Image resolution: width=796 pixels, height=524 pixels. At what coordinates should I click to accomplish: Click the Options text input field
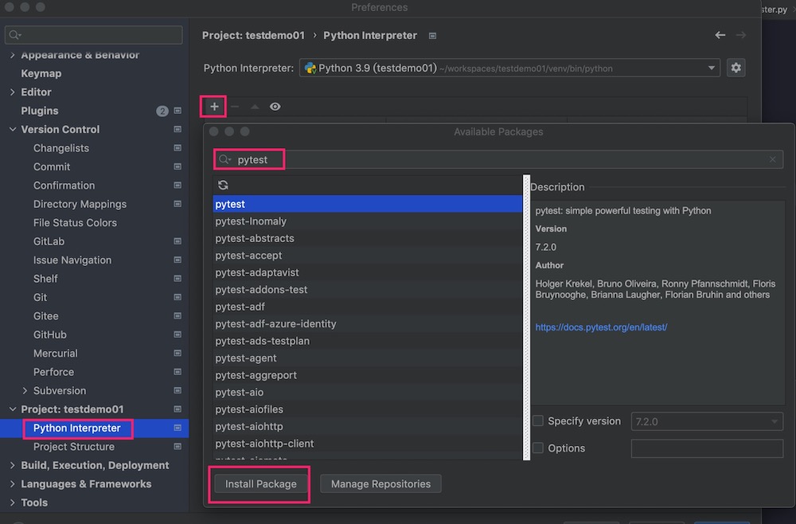click(707, 448)
